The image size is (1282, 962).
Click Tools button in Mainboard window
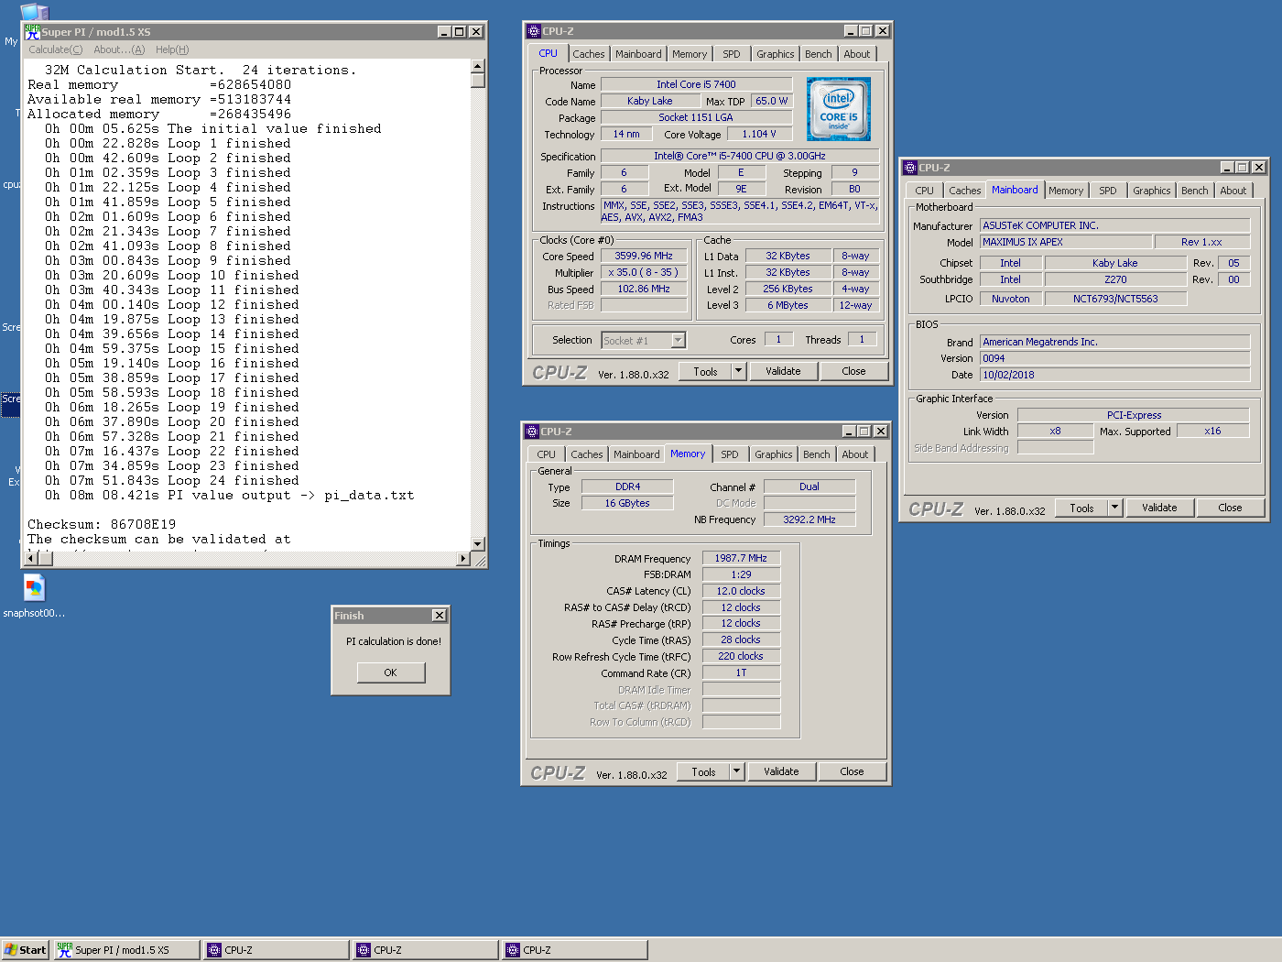(x=1082, y=508)
